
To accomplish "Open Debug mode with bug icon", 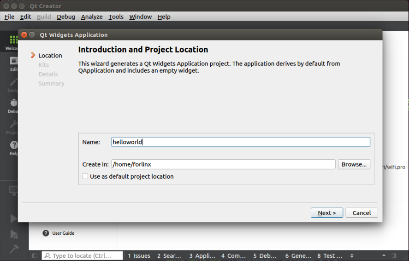I will pyautogui.click(x=13, y=105).
